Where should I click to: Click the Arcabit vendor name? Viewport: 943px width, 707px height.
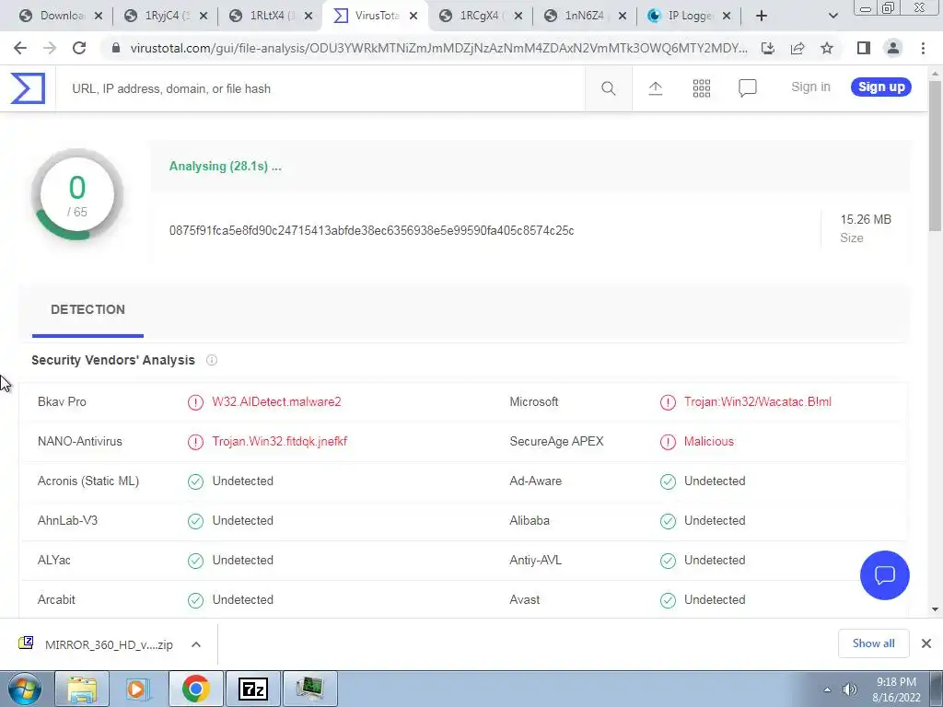point(56,600)
